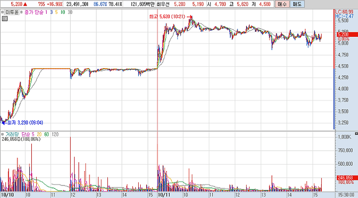Viewport: 358px width, 198px height.
Task: Click the LC:60.99 label
Action: [x=344, y=12]
